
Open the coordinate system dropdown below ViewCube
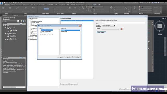159,34
